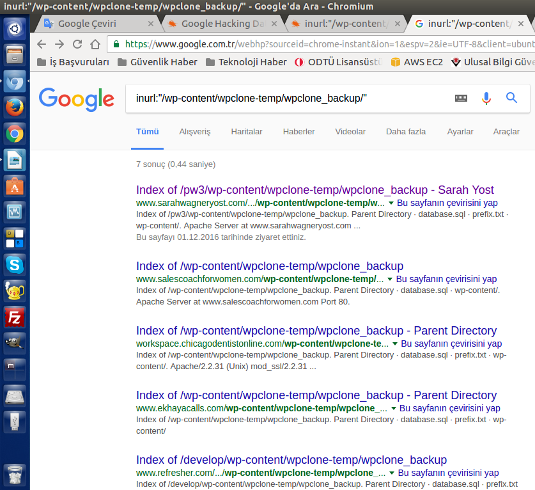Image resolution: width=535 pixels, height=490 pixels.
Task: Launch Firefox from the Ubuntu launcher
Action: pyautogui.click(x=15, y=107)
